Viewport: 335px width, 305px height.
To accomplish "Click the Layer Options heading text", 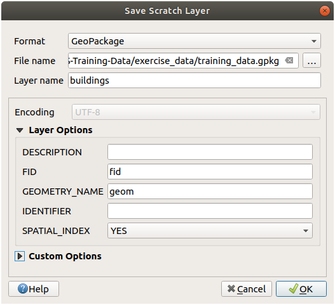I will click(60, 130).
